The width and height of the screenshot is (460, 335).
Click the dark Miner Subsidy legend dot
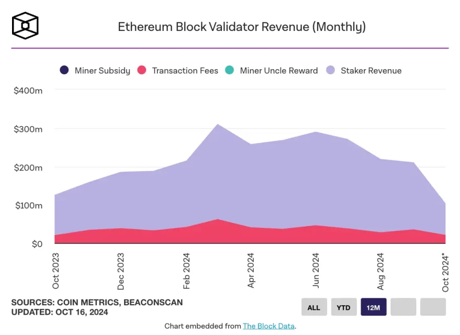(64, 70)
